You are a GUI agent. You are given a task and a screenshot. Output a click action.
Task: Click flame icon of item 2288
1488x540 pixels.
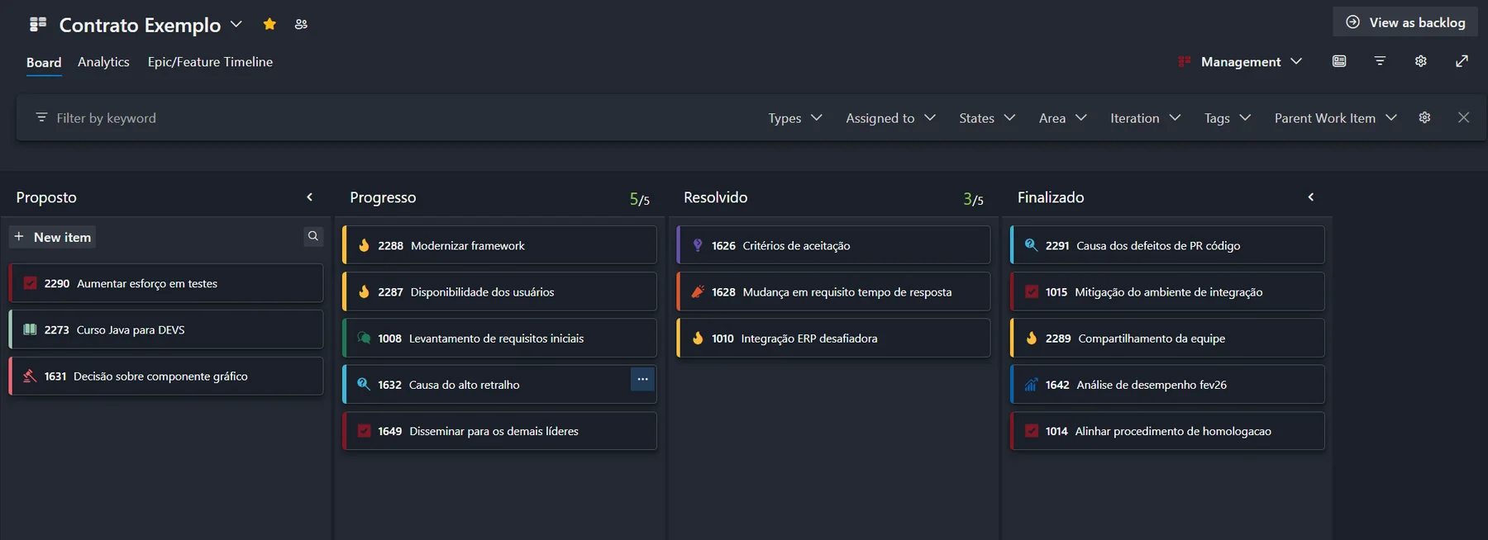[x=364, y=245]
